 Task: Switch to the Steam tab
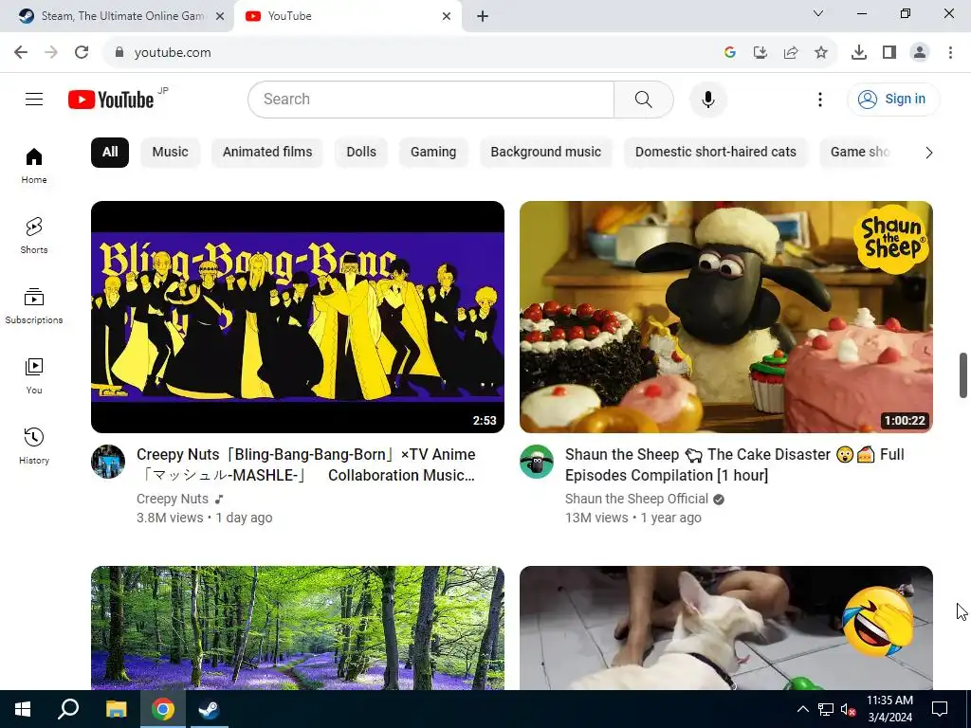(x=117, y=16)
